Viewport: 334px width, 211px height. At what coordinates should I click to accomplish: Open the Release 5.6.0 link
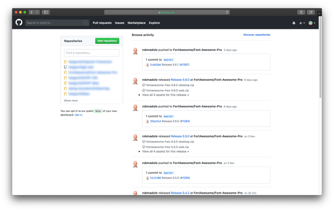pos(180,80)
